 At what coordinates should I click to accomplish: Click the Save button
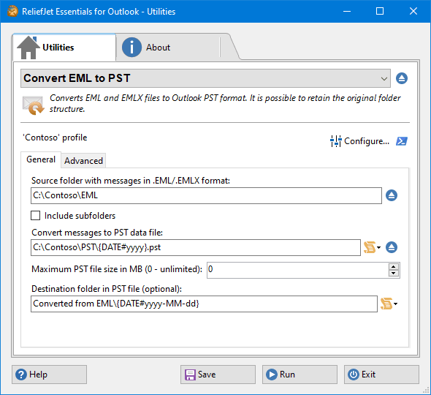[218, 375]
